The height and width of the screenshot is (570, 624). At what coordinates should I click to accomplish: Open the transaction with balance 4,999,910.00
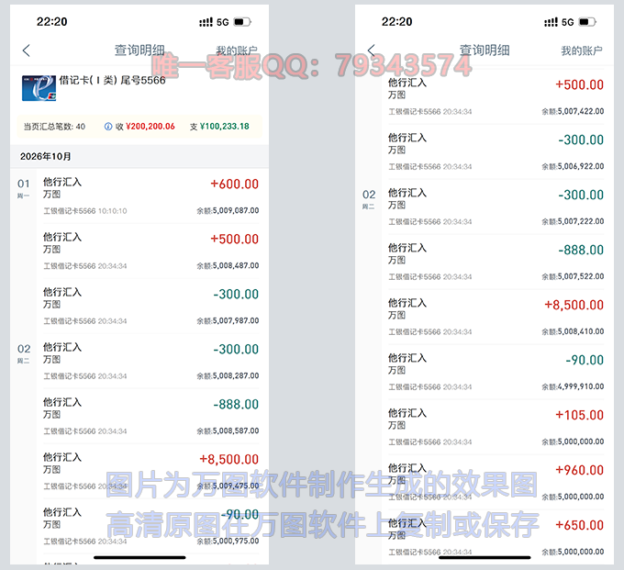496,372
